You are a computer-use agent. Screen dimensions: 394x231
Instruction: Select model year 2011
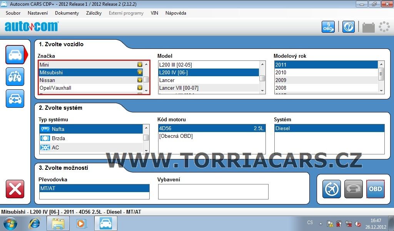326,65
